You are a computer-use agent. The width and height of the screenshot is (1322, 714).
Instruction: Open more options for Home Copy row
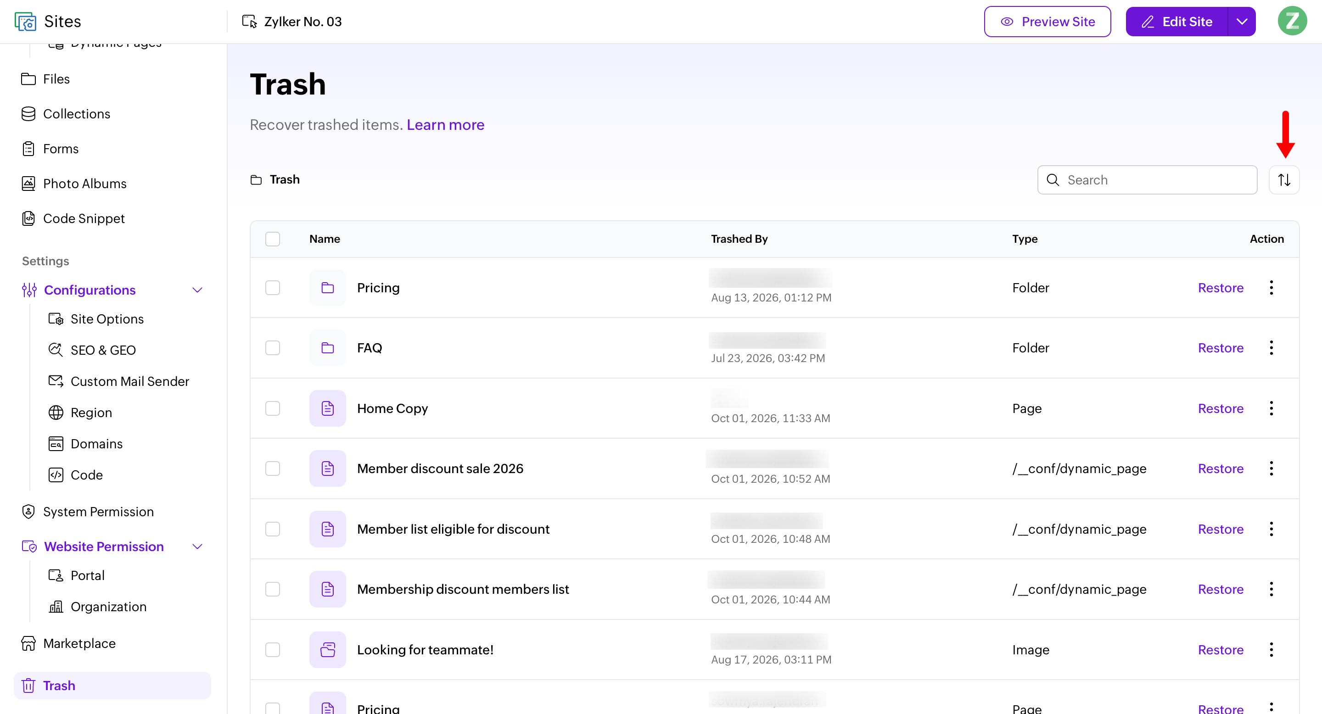point(1271,408)
